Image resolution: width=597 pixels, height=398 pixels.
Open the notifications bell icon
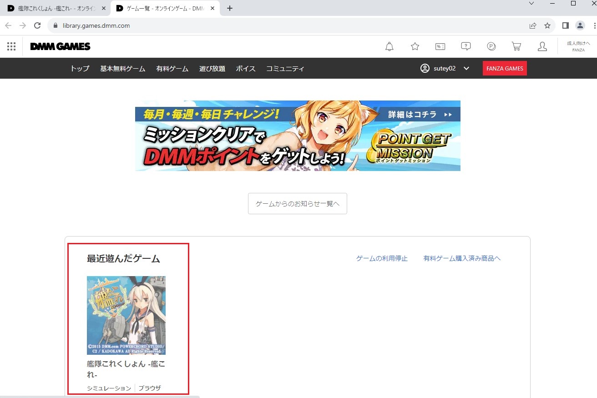389,46
